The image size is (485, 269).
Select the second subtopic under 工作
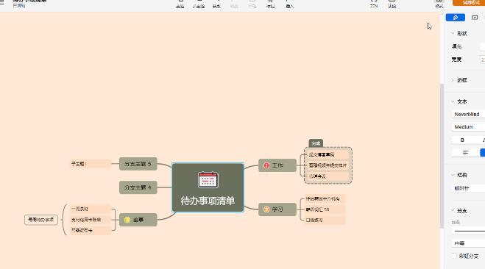(x=328, y=165)
